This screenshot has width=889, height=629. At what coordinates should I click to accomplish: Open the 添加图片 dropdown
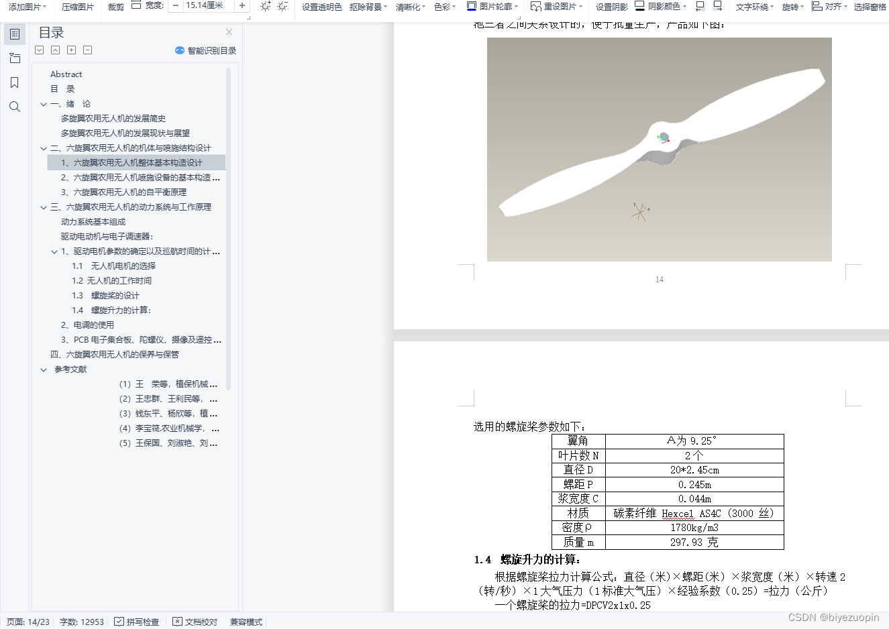coord(28,7)
